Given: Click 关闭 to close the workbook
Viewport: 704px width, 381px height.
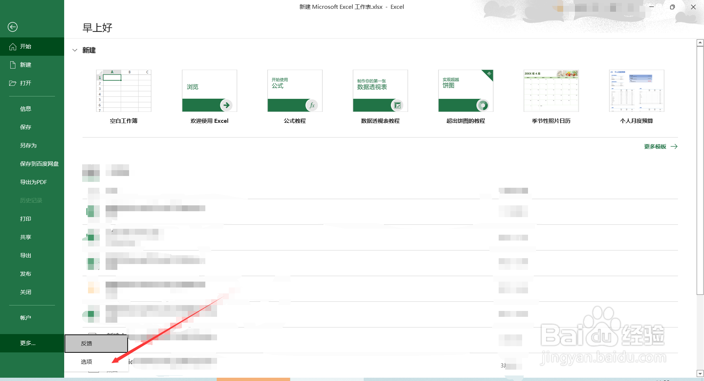Looking at the screenshot, I should [x=32, y=292].
